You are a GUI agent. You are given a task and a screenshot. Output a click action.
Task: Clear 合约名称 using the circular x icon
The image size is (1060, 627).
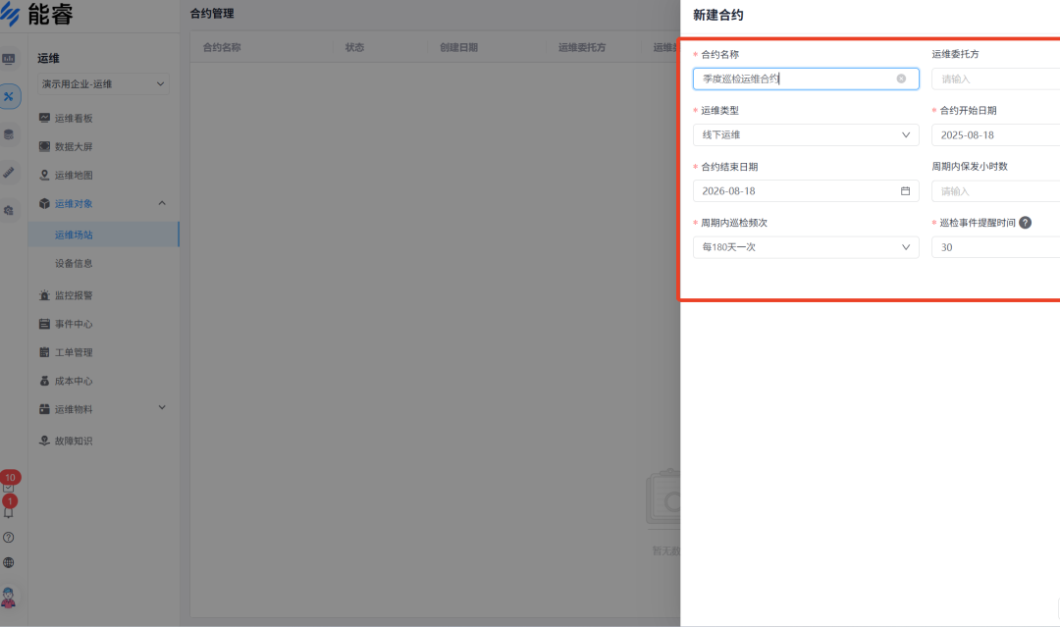[x=901, y=78]
